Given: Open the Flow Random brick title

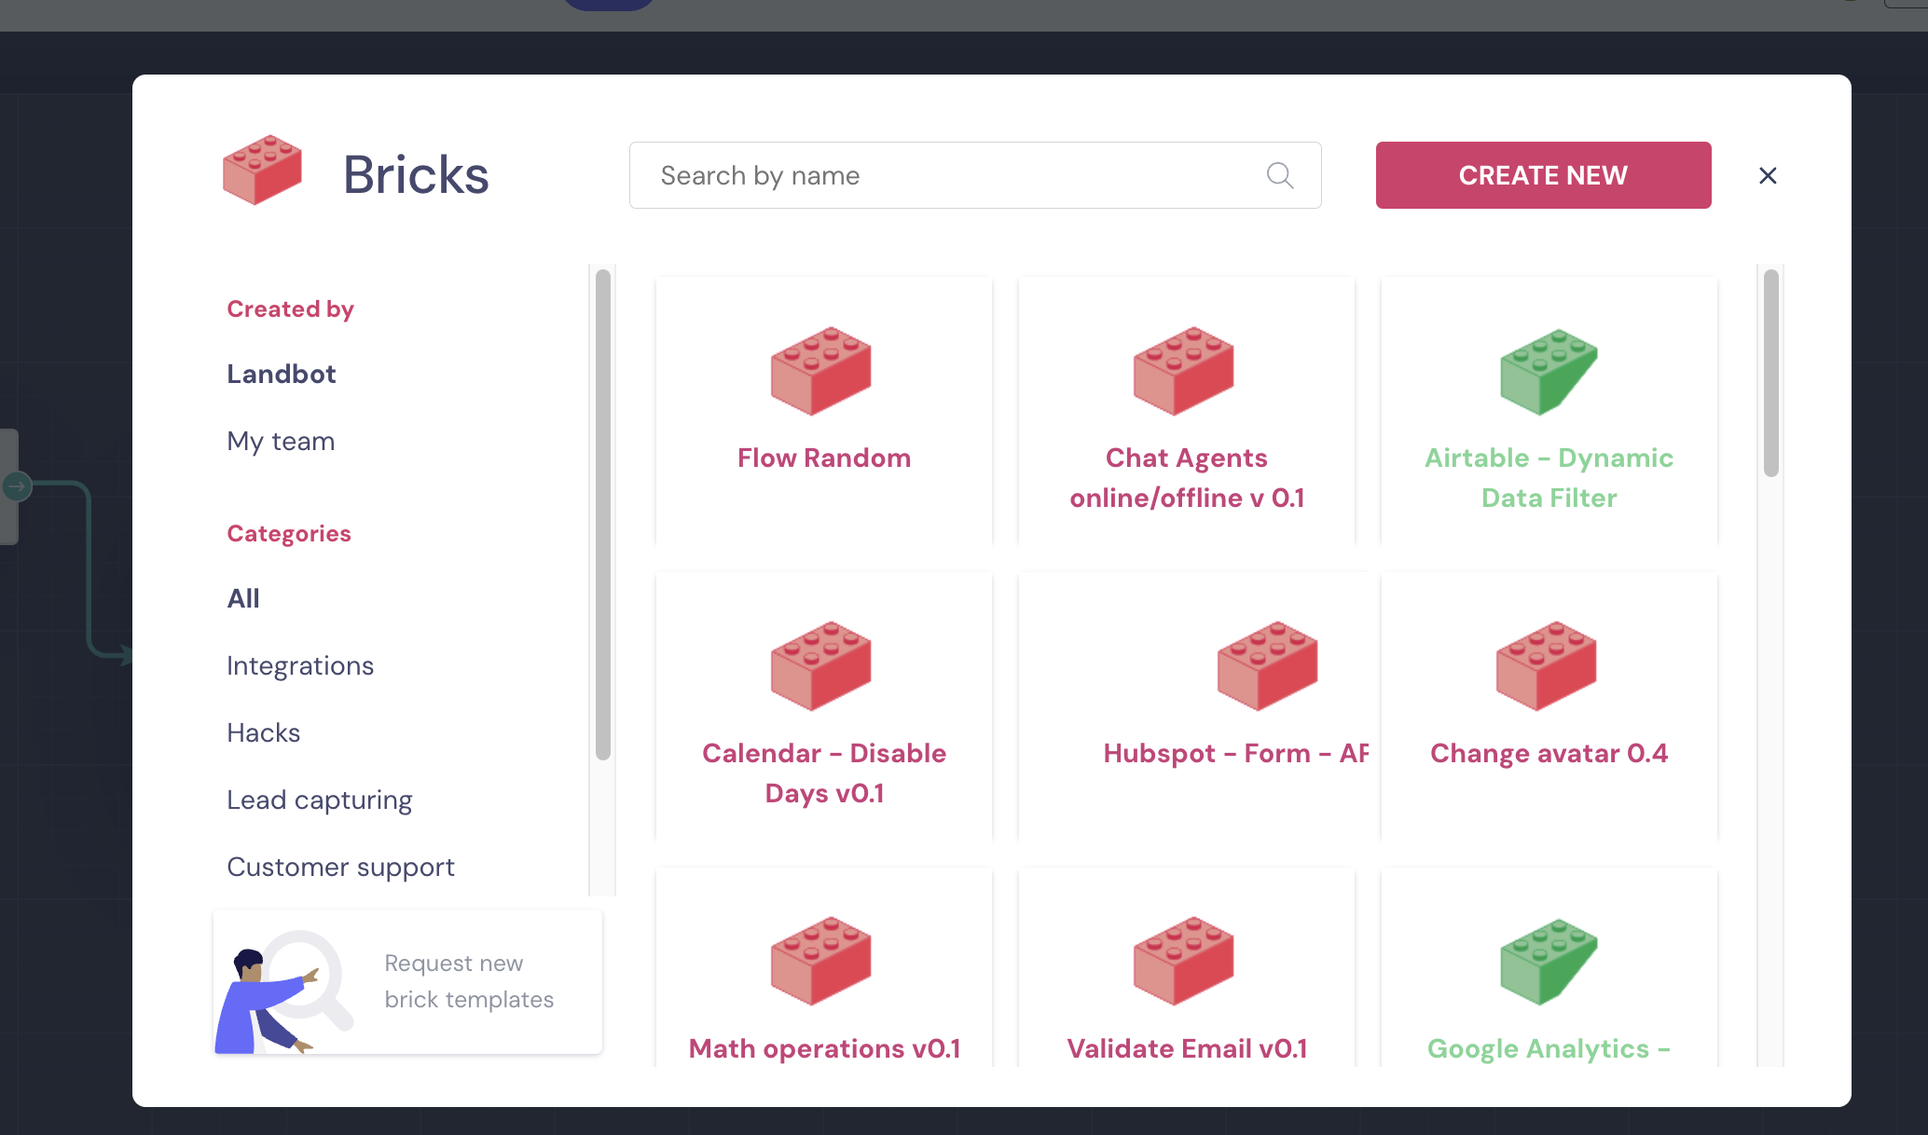Looking at the screenshot, I should (824, 458).
